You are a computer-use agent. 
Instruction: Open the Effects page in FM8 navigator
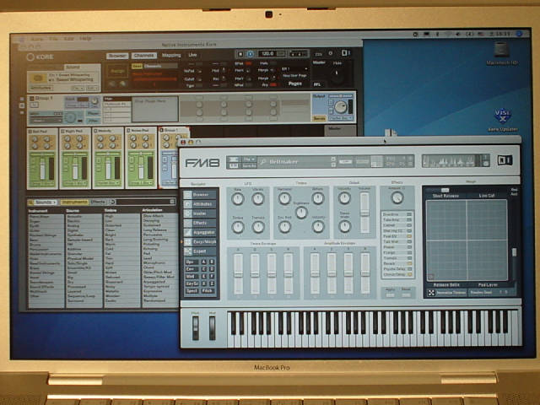click(x=201, y=223)
